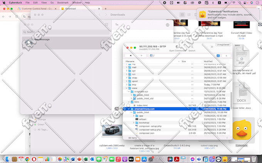Open the Trash in the Dock
The image size is (262, 163).
(x=254, y=159)
